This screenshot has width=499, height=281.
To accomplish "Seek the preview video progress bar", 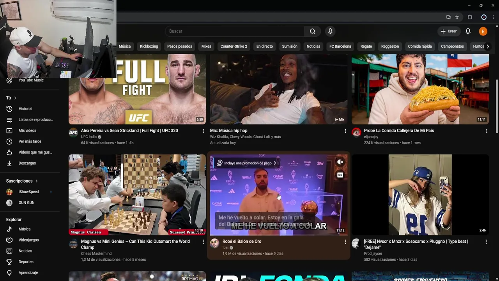I will tap(278, 235).
